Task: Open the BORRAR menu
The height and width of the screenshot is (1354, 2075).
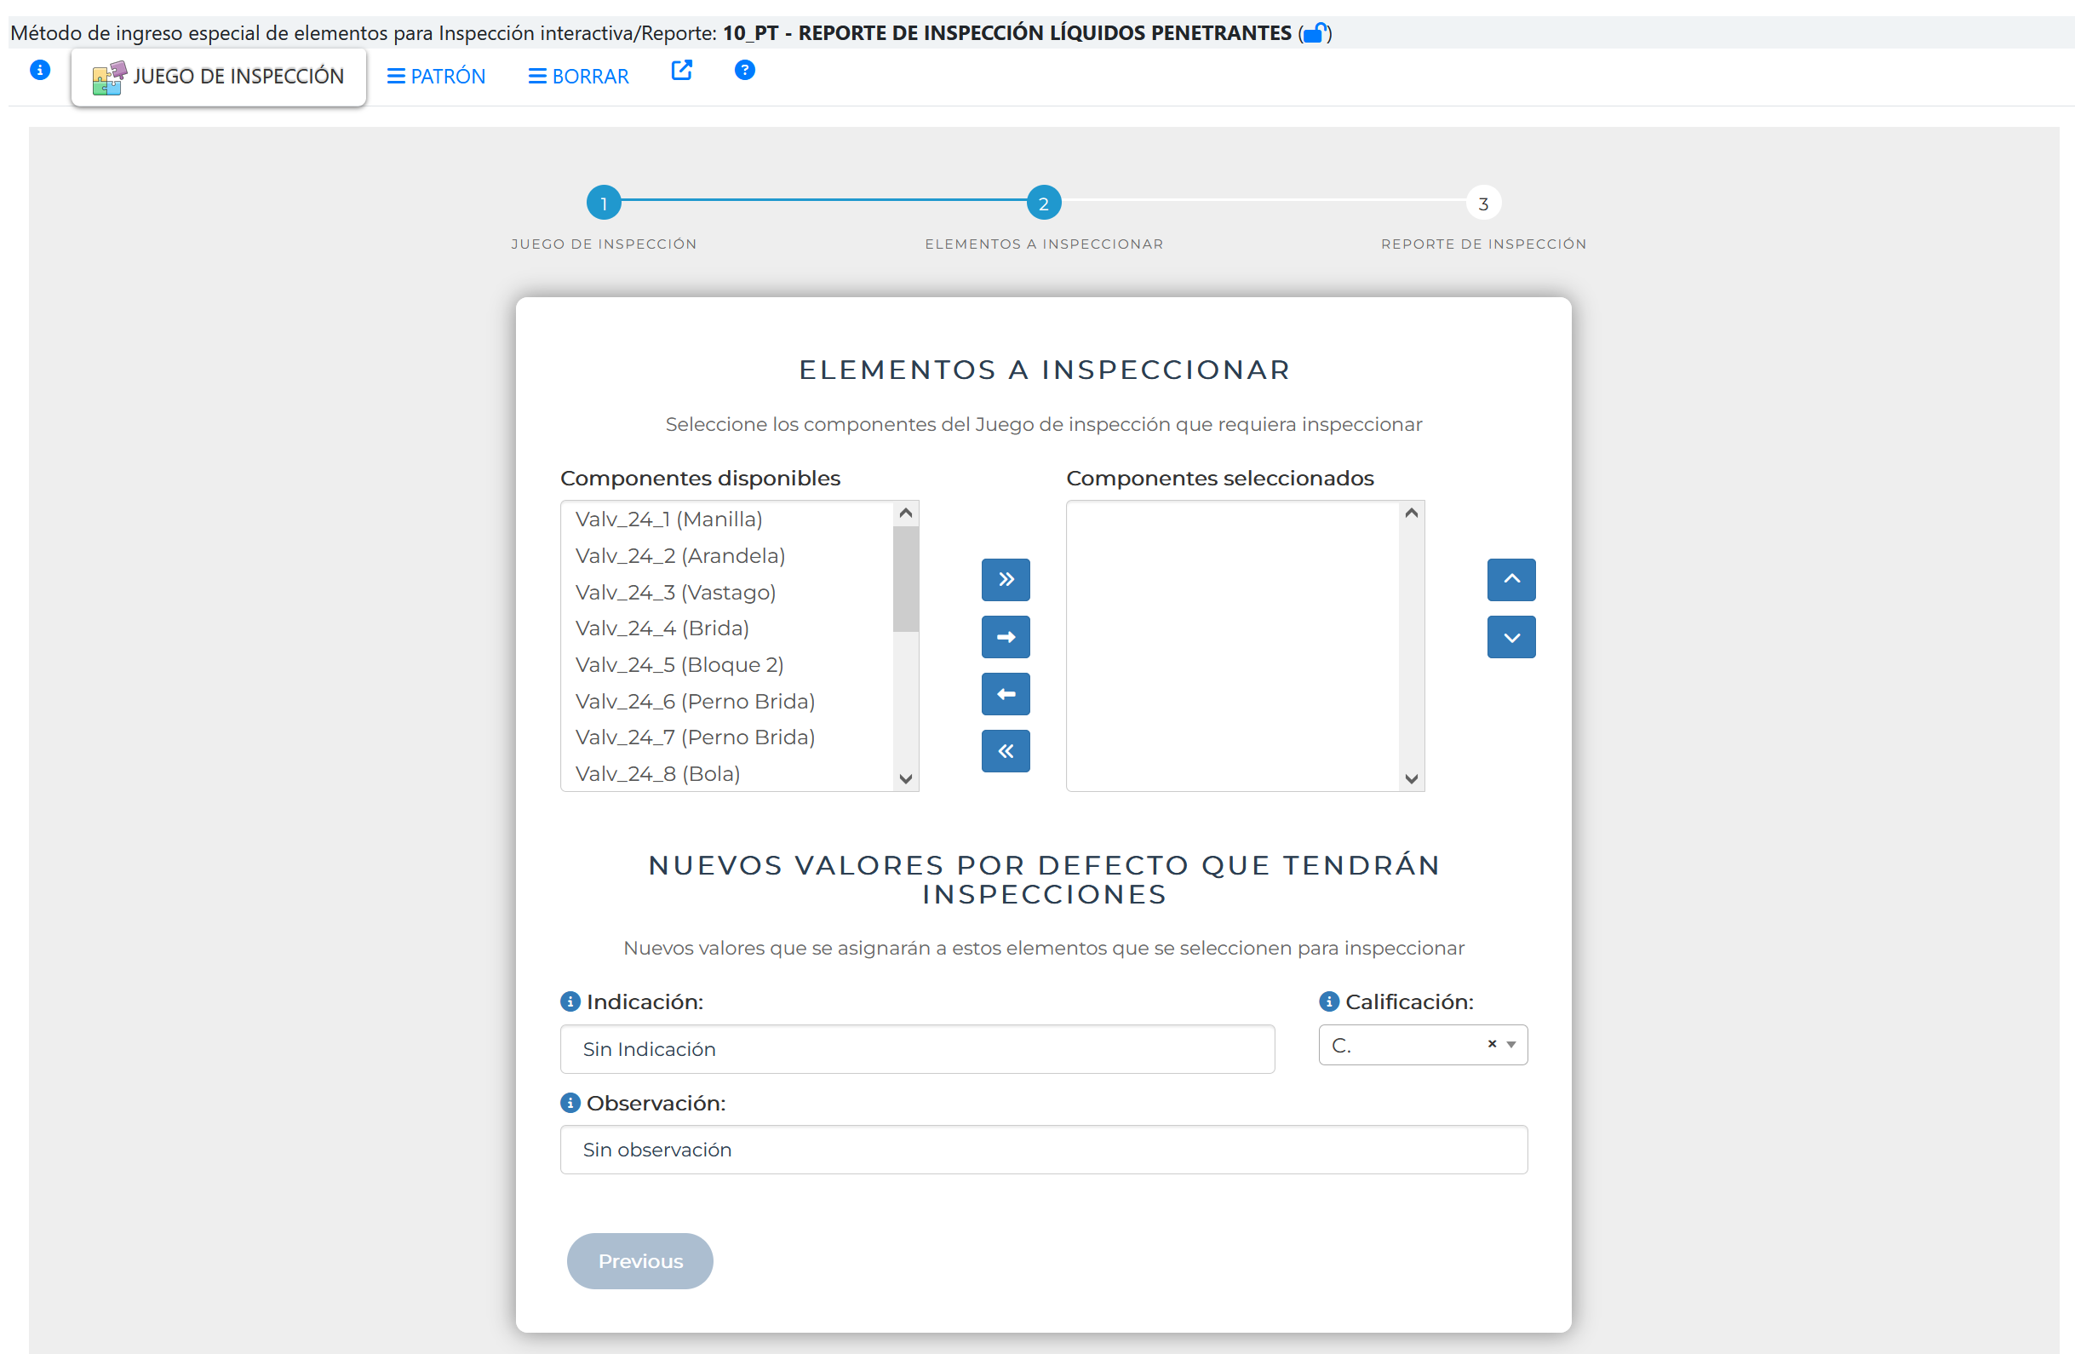Action: (x=578, y=77)
